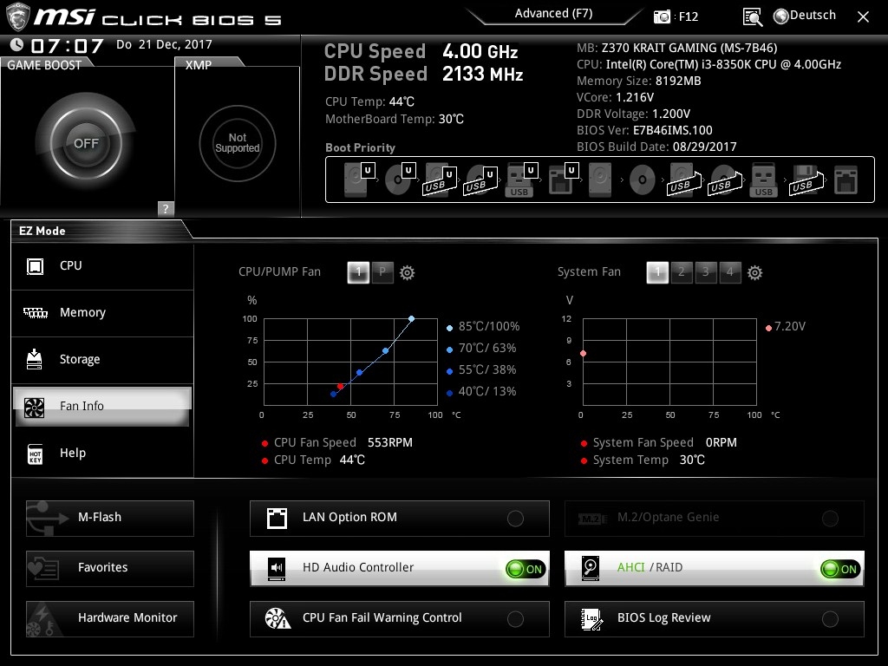Click the 85°C/100% fan curve point
888x666 pixels.
[411, 319]
